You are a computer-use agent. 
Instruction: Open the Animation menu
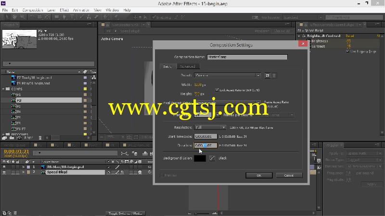(x=81, y=10)
